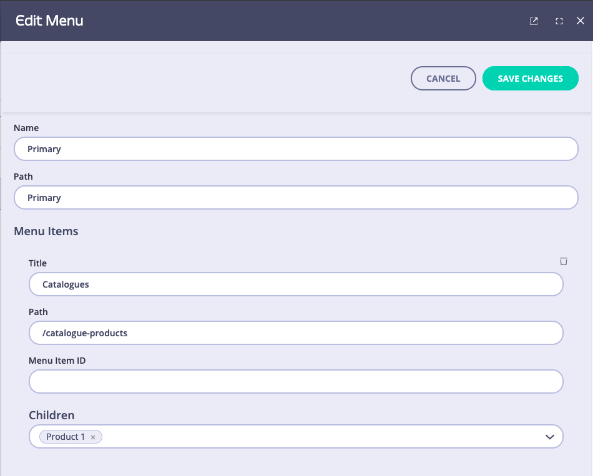Remove Product 1 from Children
This screenshot has height=476, width=593.
click(x=92, y=437)
